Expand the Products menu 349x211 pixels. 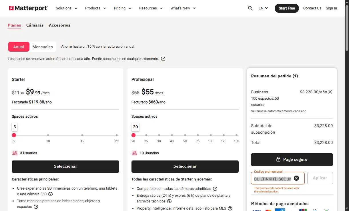coord(95,8)
